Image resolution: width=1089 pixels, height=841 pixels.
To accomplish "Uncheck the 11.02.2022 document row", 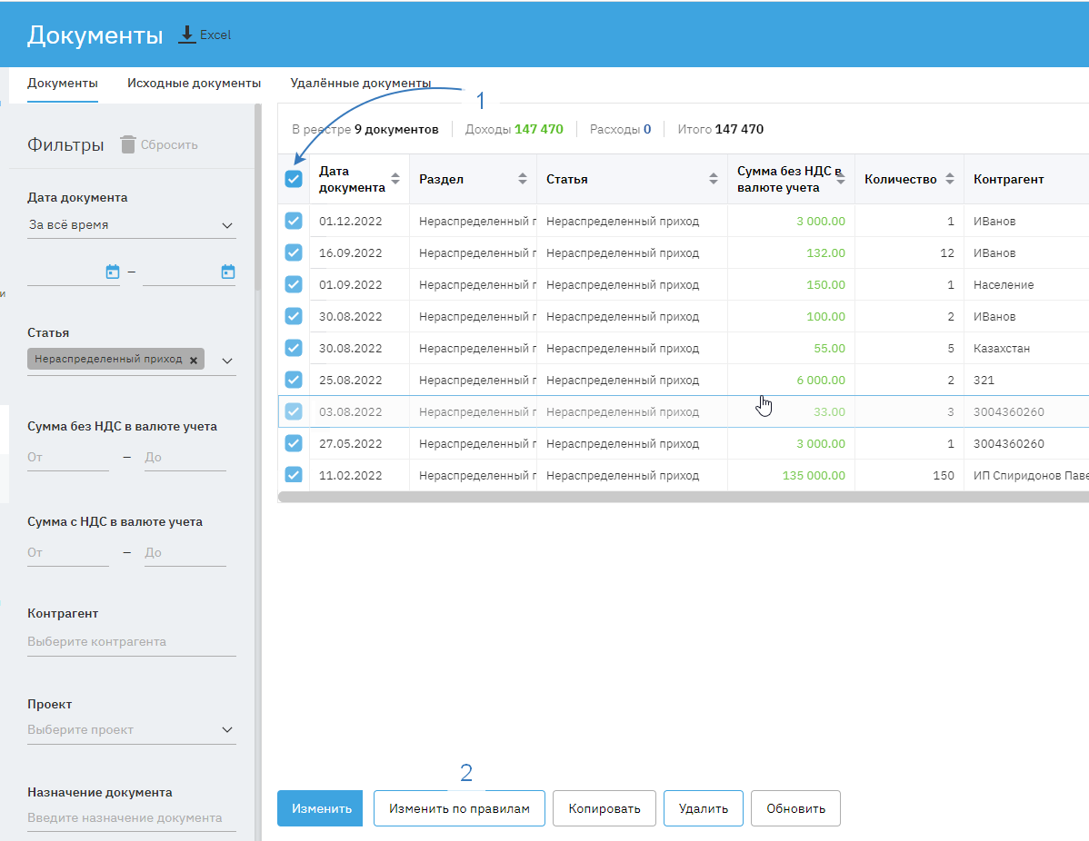I will click(x=294, y=475).
